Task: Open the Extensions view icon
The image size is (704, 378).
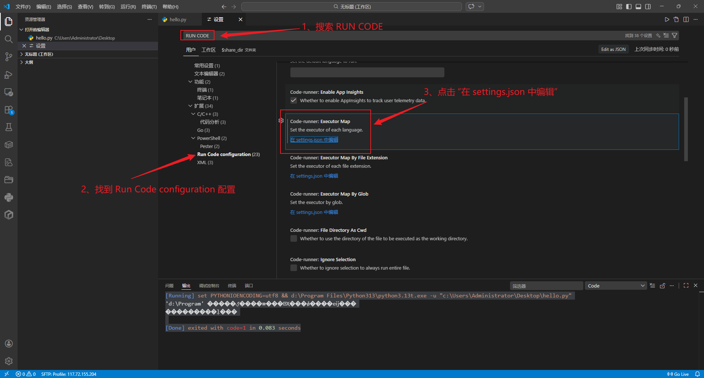Action: point(9,110)
